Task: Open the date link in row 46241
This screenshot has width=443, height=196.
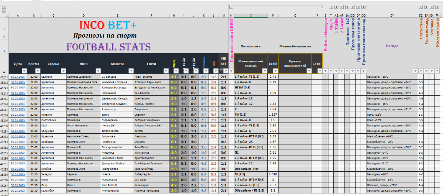Action: [18, 77]
